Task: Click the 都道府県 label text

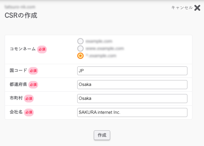Action: coord(18,84)
